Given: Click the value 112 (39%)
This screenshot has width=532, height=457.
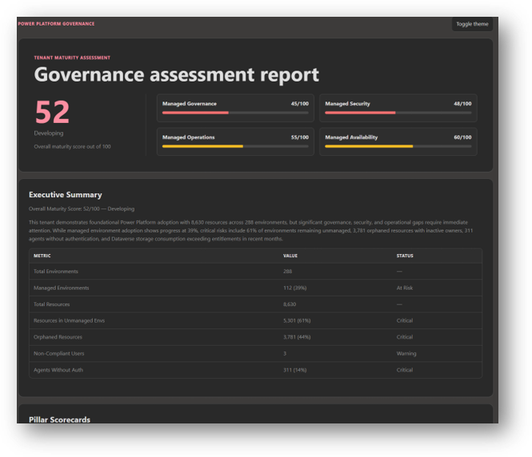Looking at the screenshot, I should click(295, 288).
